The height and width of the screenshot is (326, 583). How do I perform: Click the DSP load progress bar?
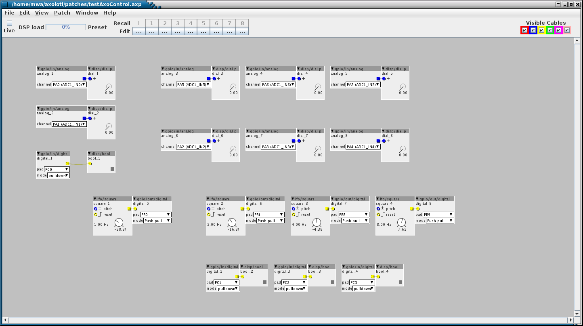(66, 27)
